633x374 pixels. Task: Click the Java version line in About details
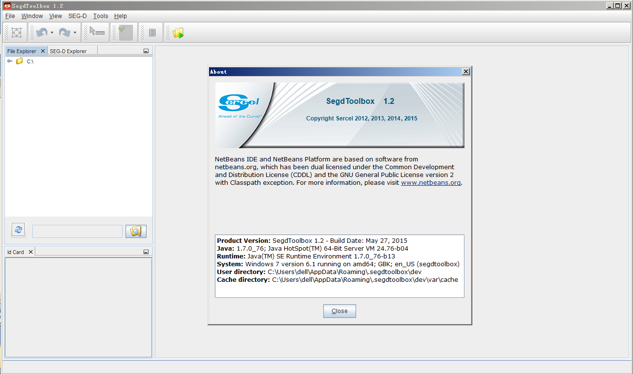pyautogui.click(x=313, y=249)
